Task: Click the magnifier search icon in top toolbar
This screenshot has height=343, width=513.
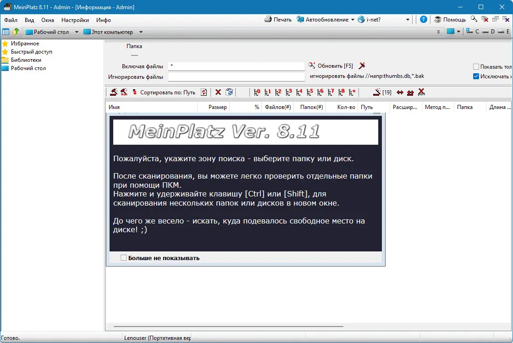Action: click(474, 19)
